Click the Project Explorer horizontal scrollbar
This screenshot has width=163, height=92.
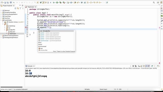tap(11, 87)
